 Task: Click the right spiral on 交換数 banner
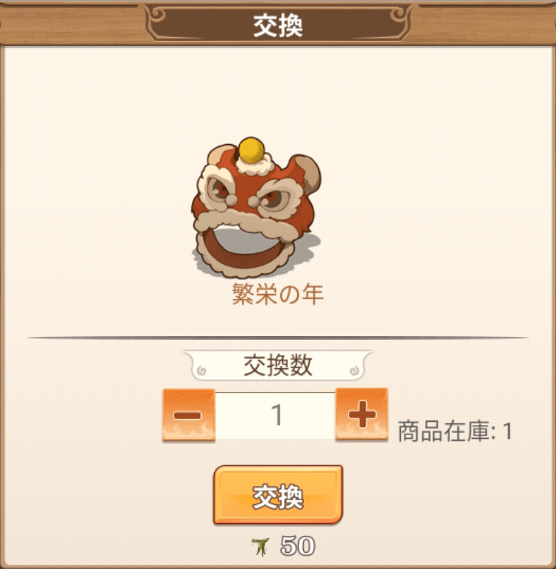(354, 371)
